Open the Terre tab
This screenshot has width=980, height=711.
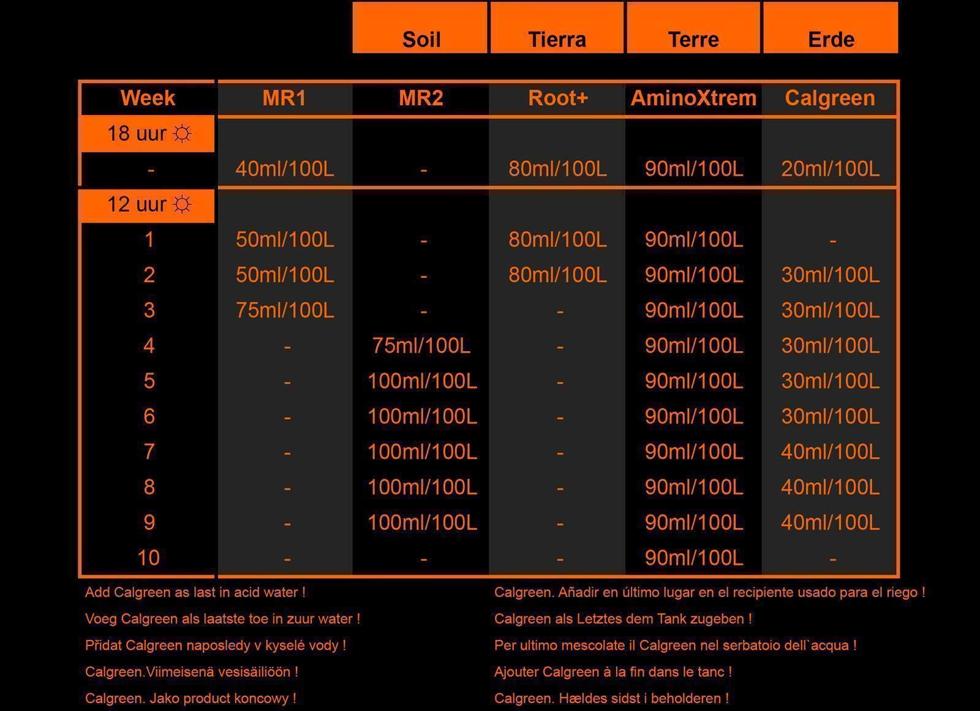coord(693,28)
